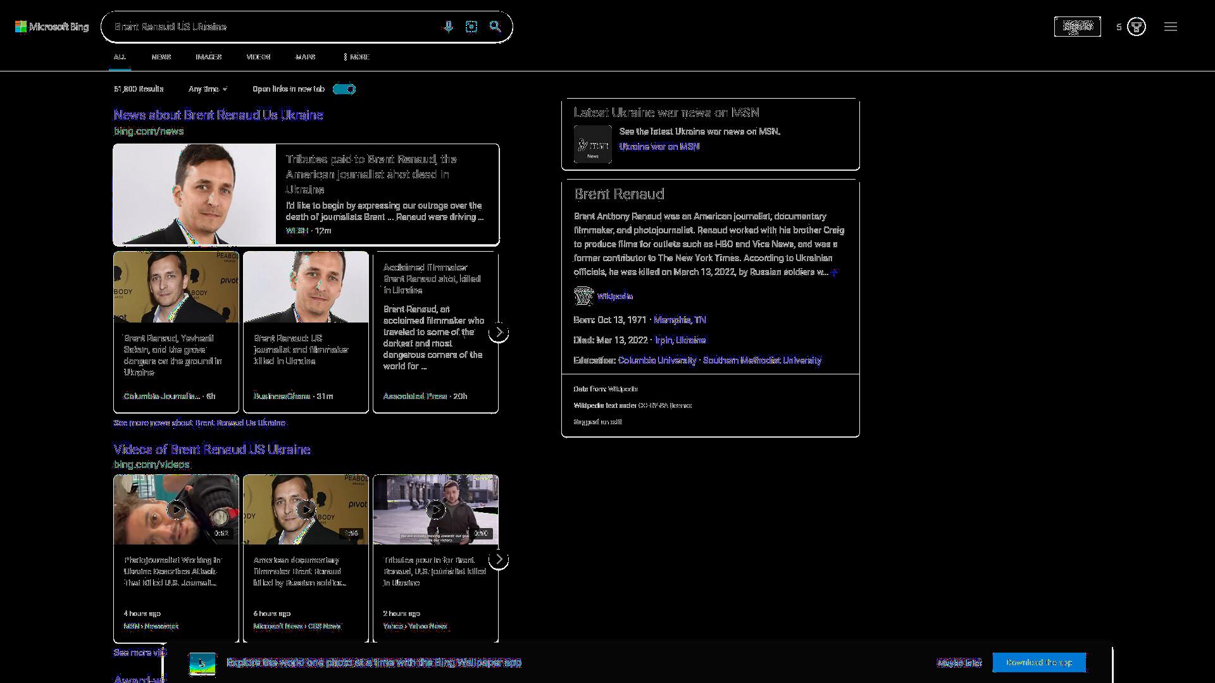Image resolution: width=1215 pixels, height=683 pixels.
Task: Advance the news carousel with the arrow
Action: pos(499,332)
